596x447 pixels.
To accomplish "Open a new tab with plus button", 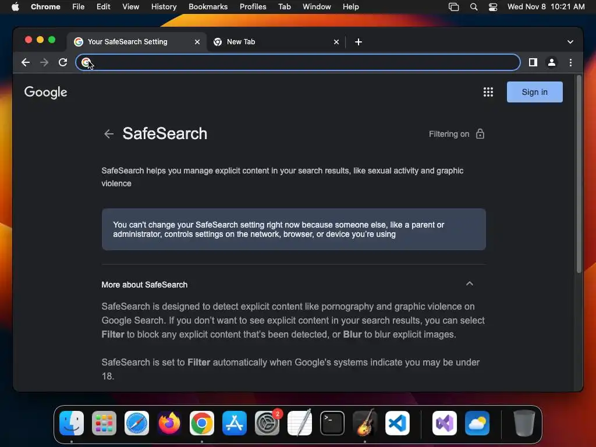I will pyautogui.click(x=359, y=42).
